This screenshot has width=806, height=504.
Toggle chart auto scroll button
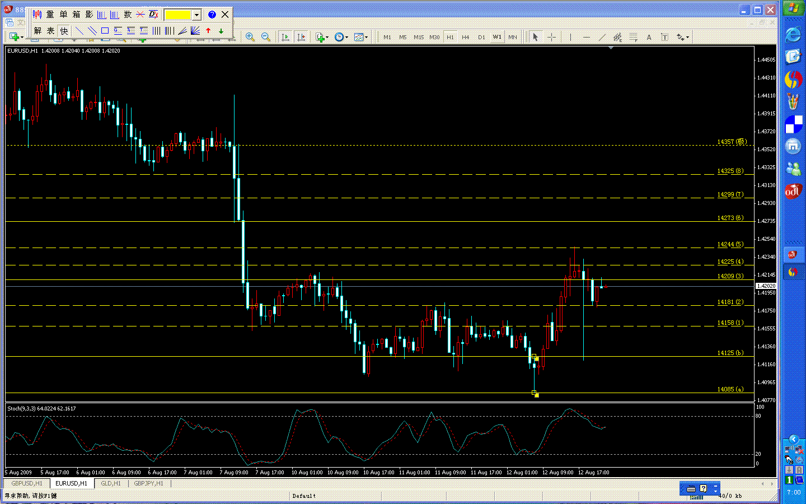pyautogui.click(x=285, y=37)
